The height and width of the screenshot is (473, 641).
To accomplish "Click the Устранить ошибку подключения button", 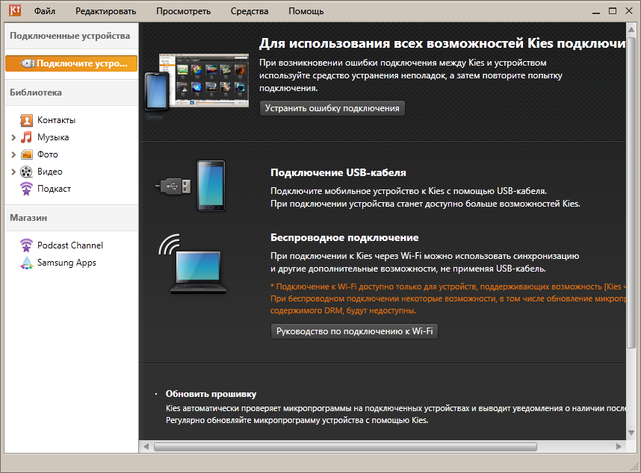I will point(332,108).
